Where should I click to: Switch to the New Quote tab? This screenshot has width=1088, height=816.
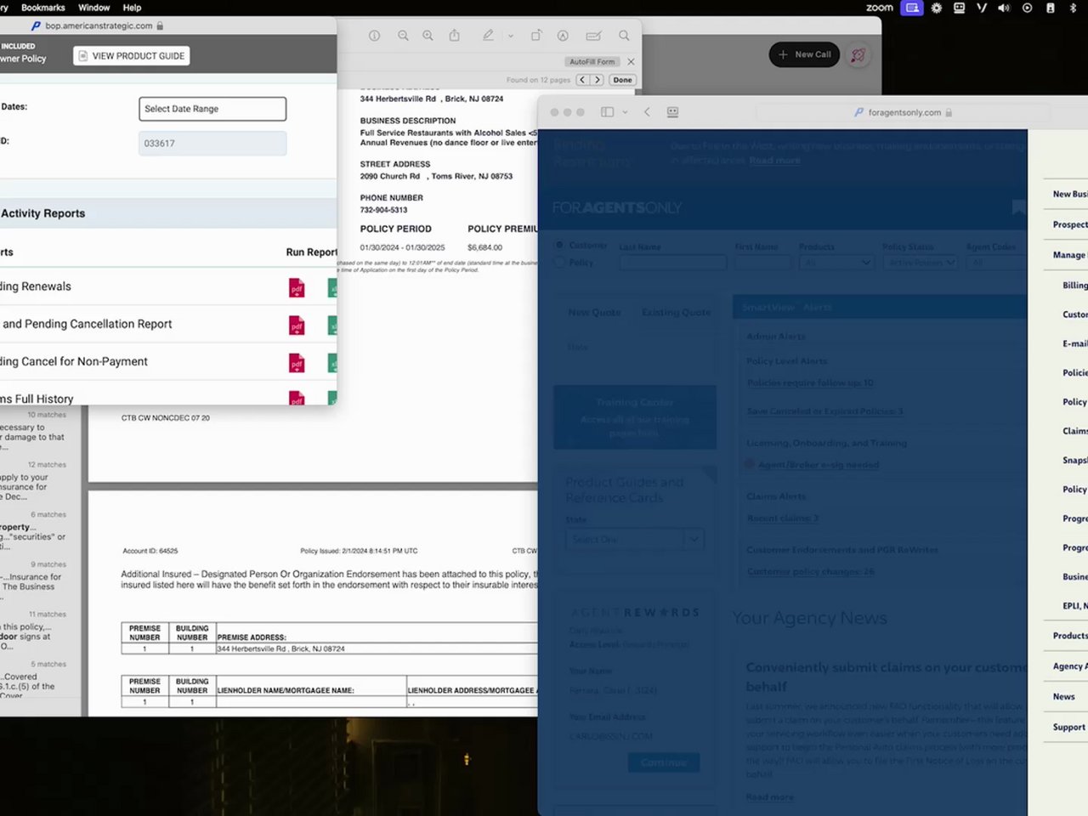[x=594, y=313]
